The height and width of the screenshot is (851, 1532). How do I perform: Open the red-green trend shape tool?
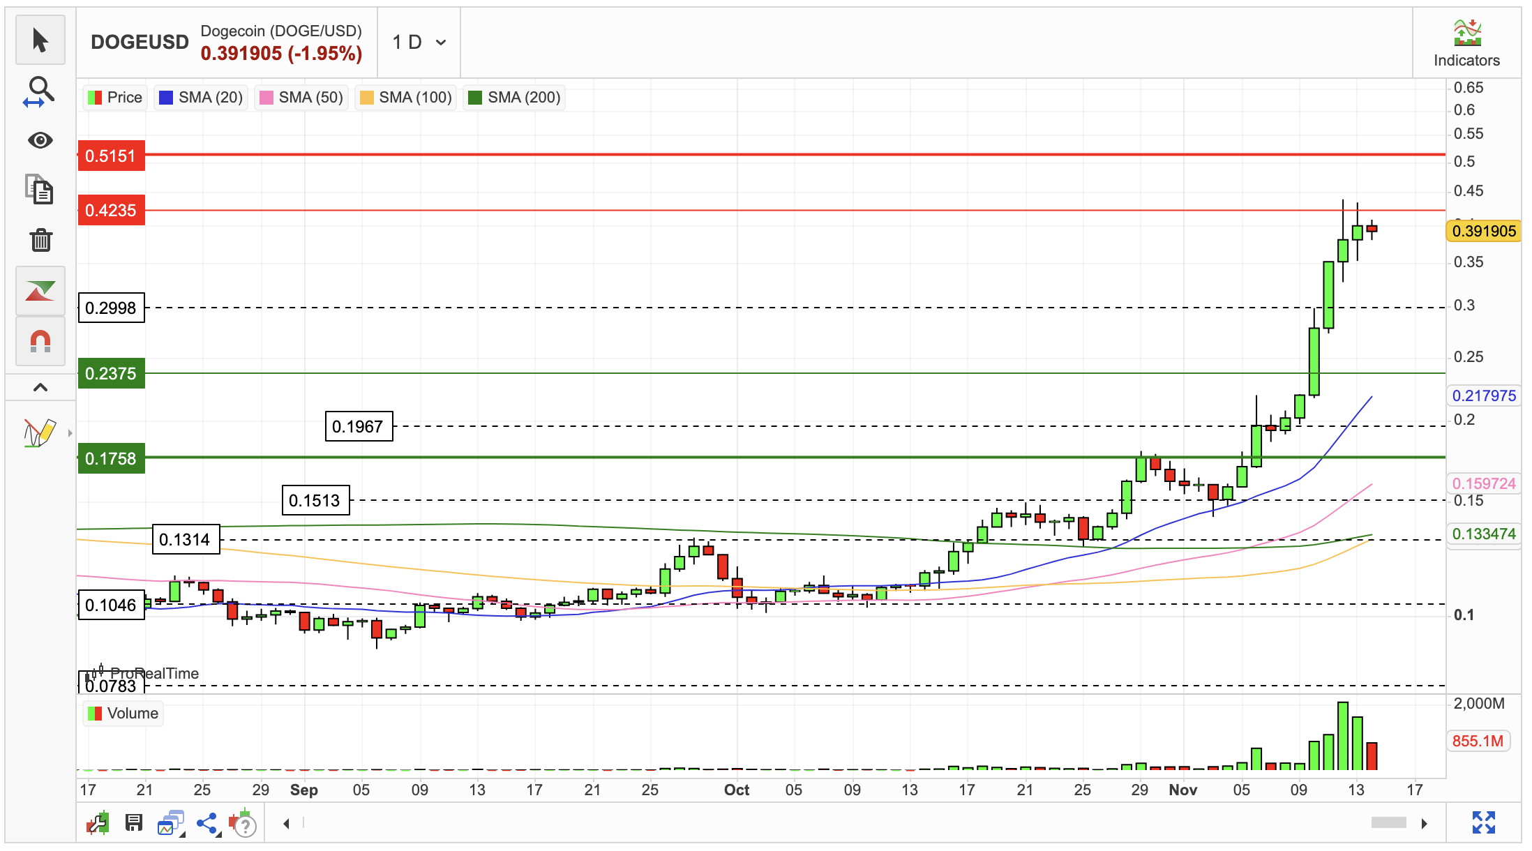pyautogui.click(x=40, y=291)
